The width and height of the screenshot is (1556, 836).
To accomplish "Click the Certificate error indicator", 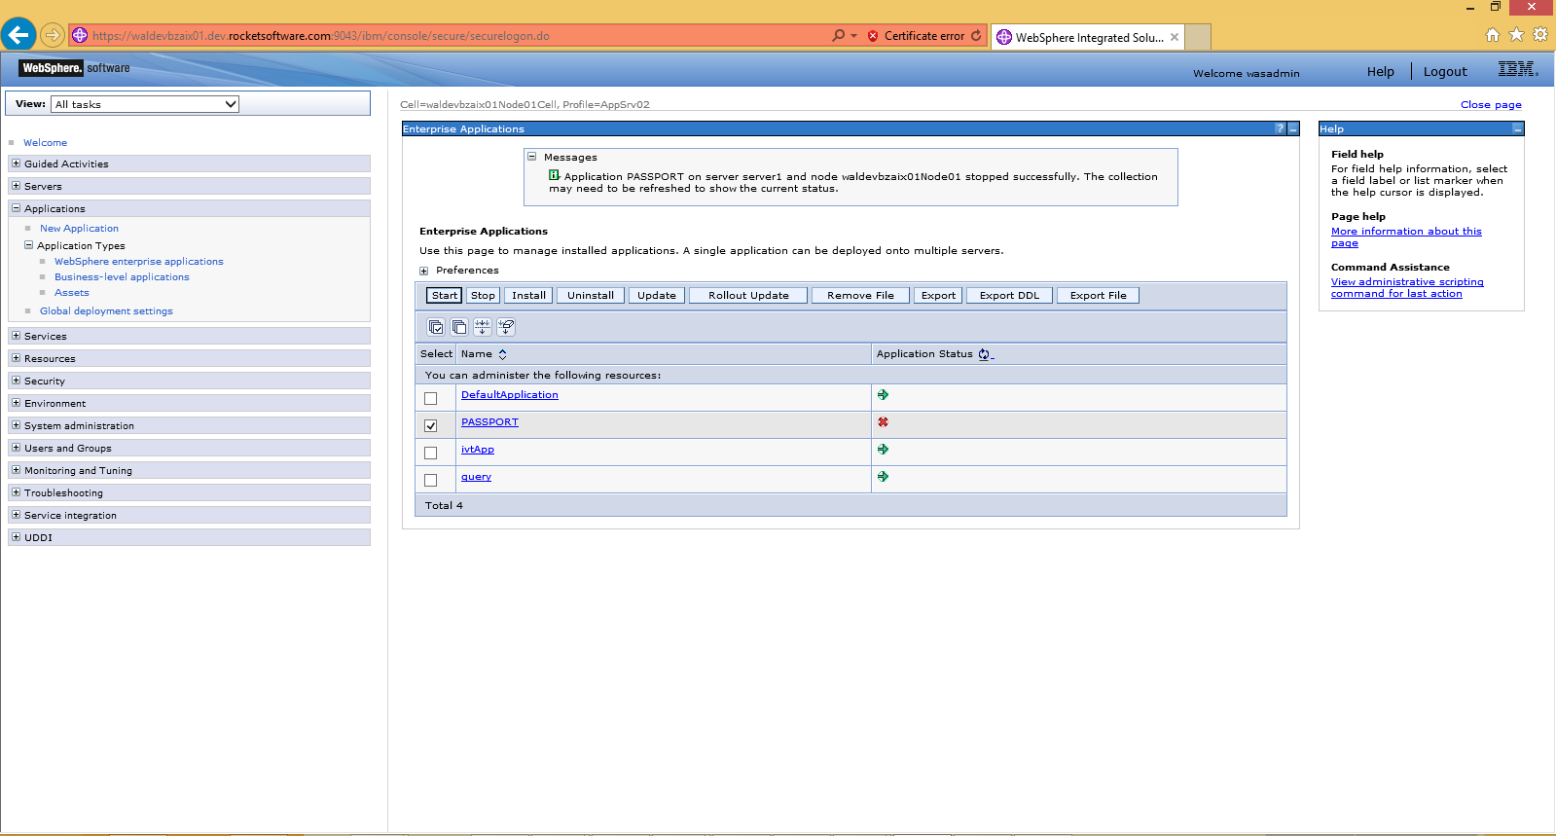I will 916,36.
